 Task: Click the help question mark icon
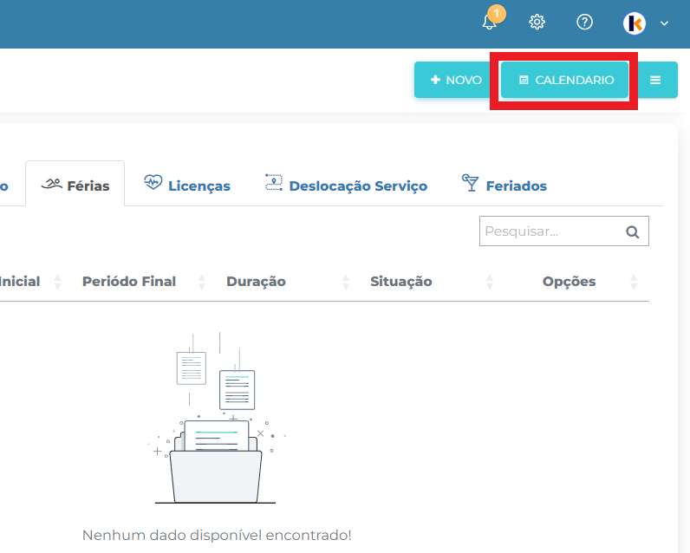click(x=584, y=23)
